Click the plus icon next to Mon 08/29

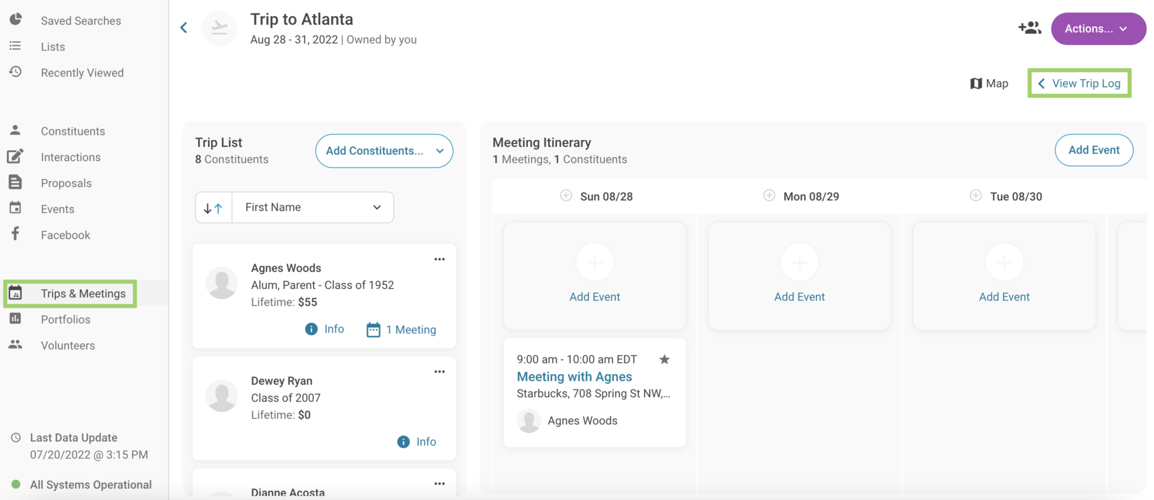tap(770, 196)
